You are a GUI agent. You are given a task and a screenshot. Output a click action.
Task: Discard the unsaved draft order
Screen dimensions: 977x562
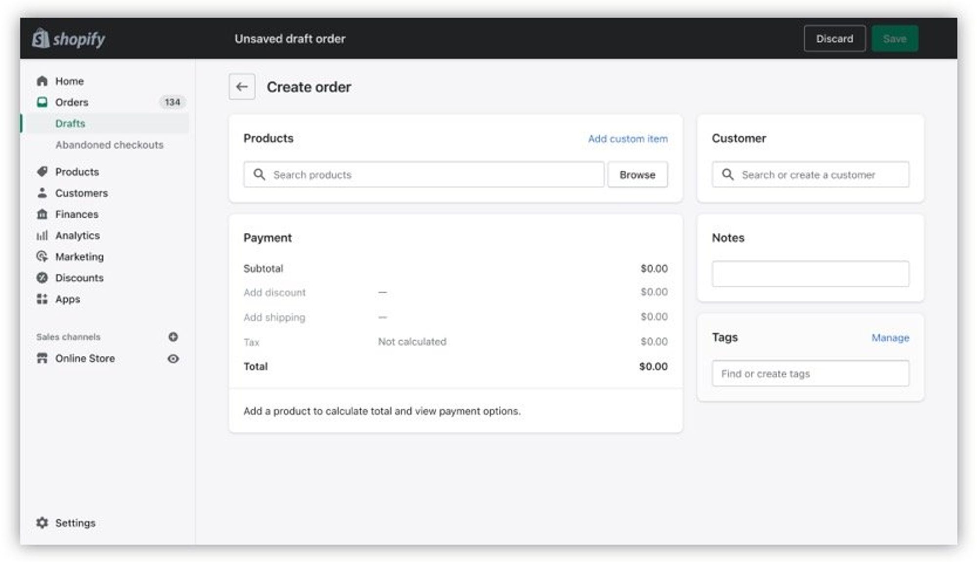pyautogui.click(x=834, y=39)
